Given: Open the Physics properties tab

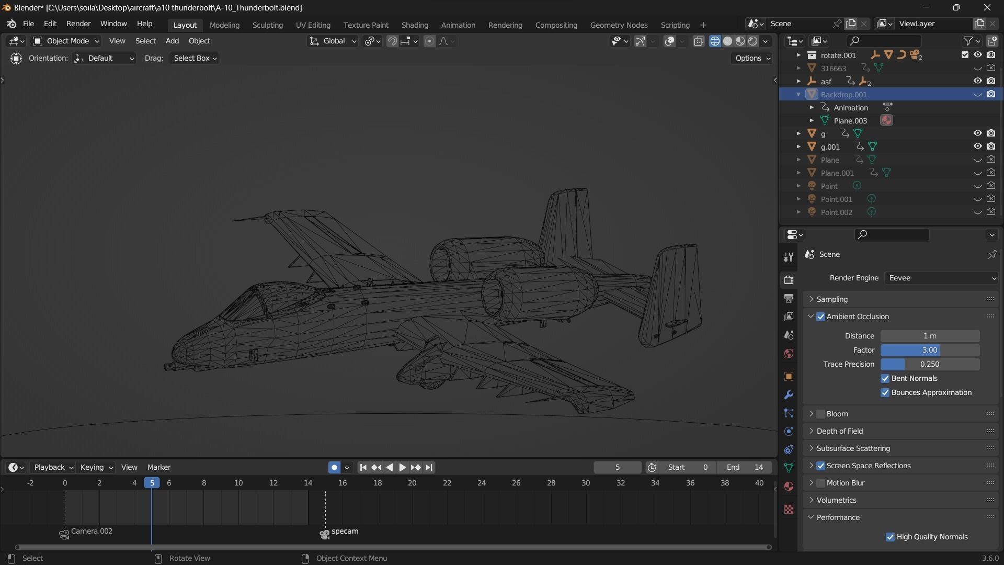Looking at the screenshot, I should pos(789,432).
